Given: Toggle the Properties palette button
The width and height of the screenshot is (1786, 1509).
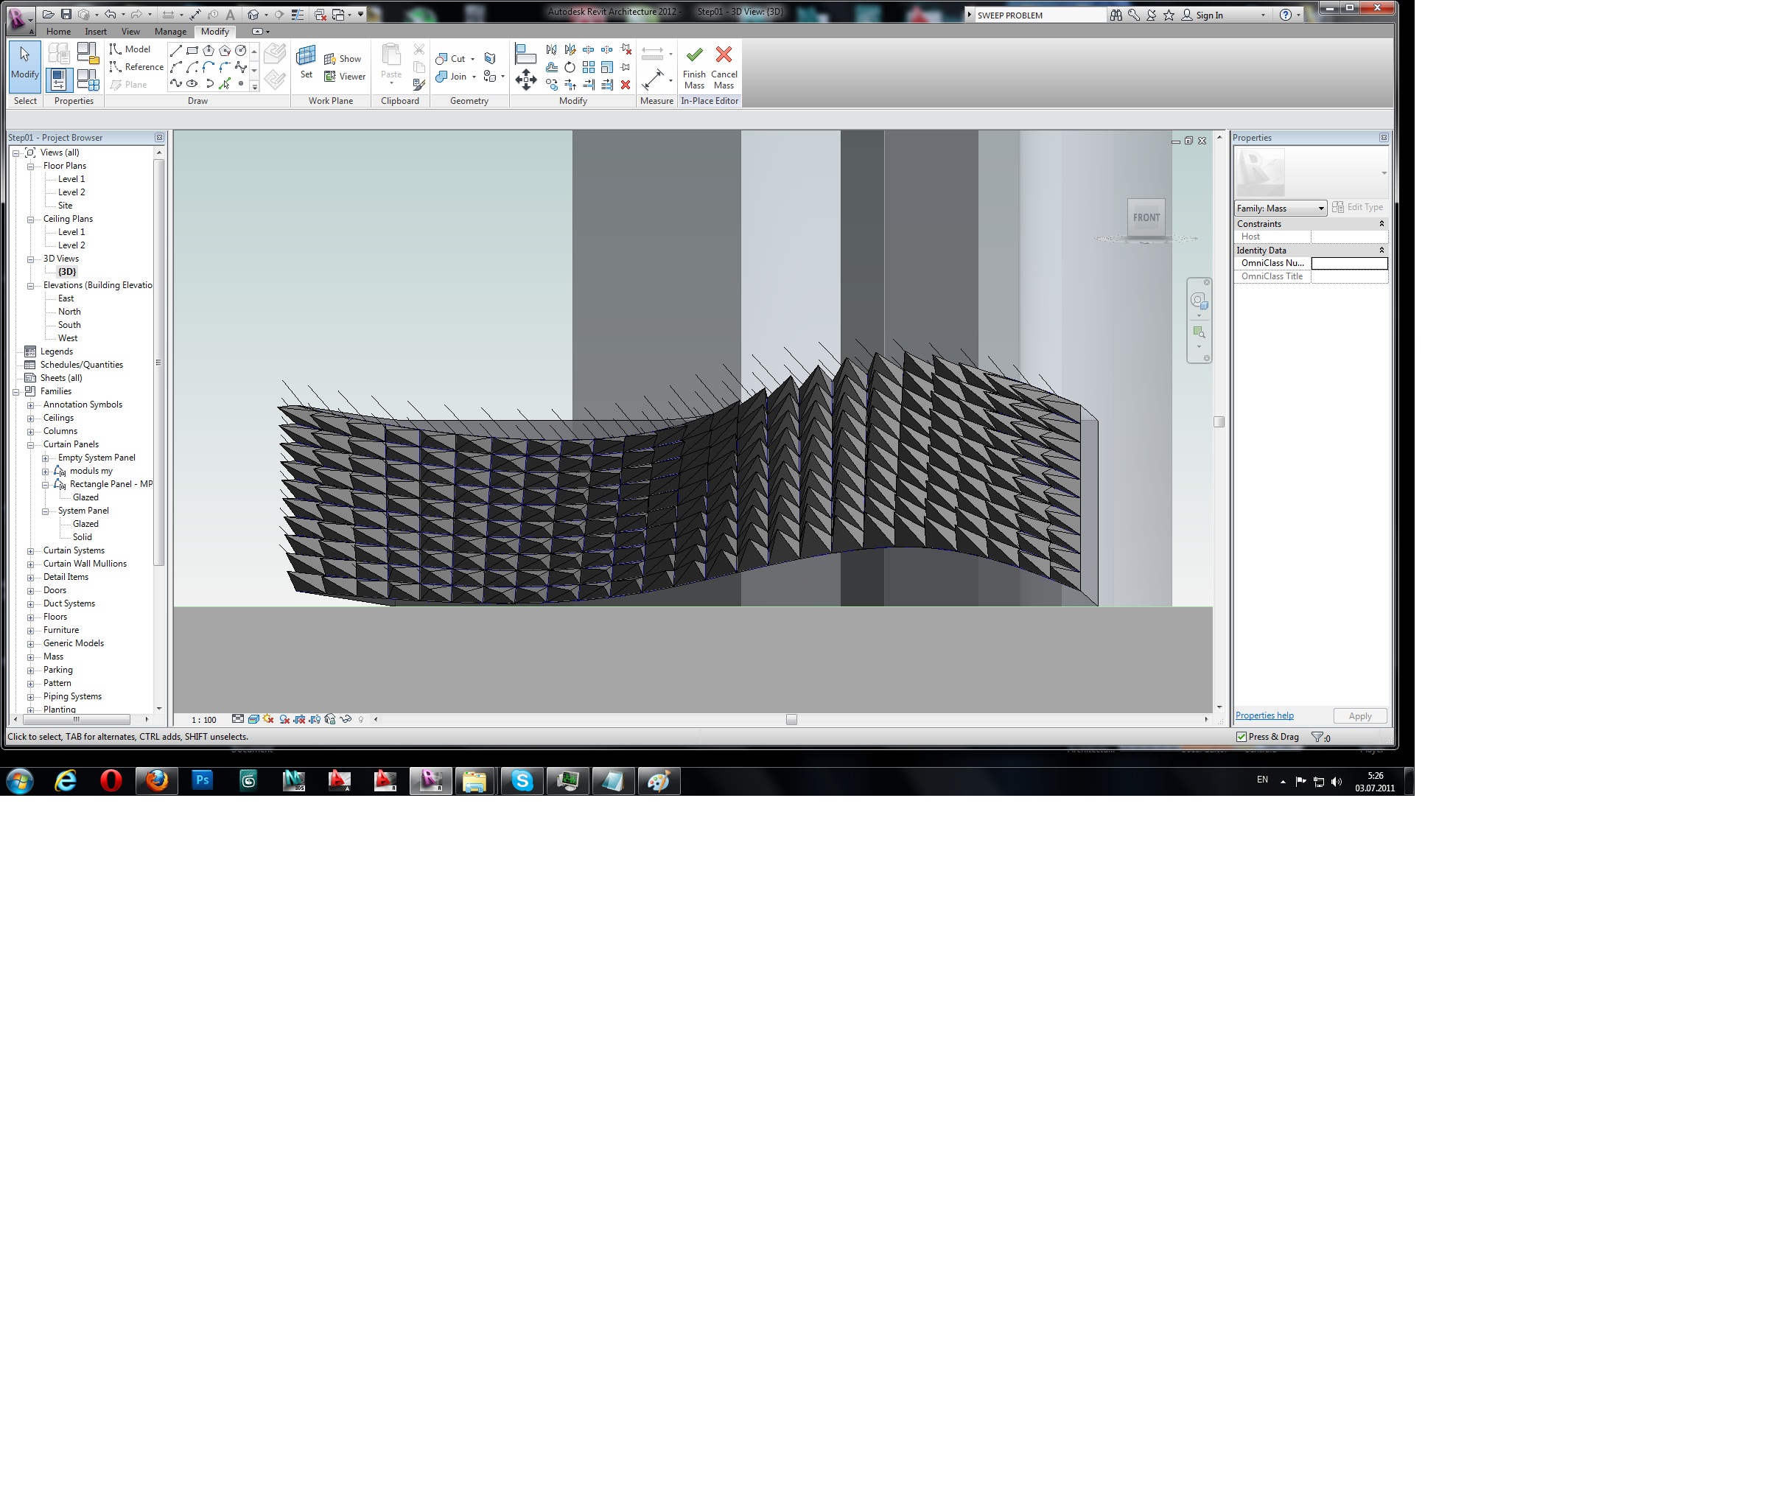Looking at the screenshot, I should tap(58, 79).
